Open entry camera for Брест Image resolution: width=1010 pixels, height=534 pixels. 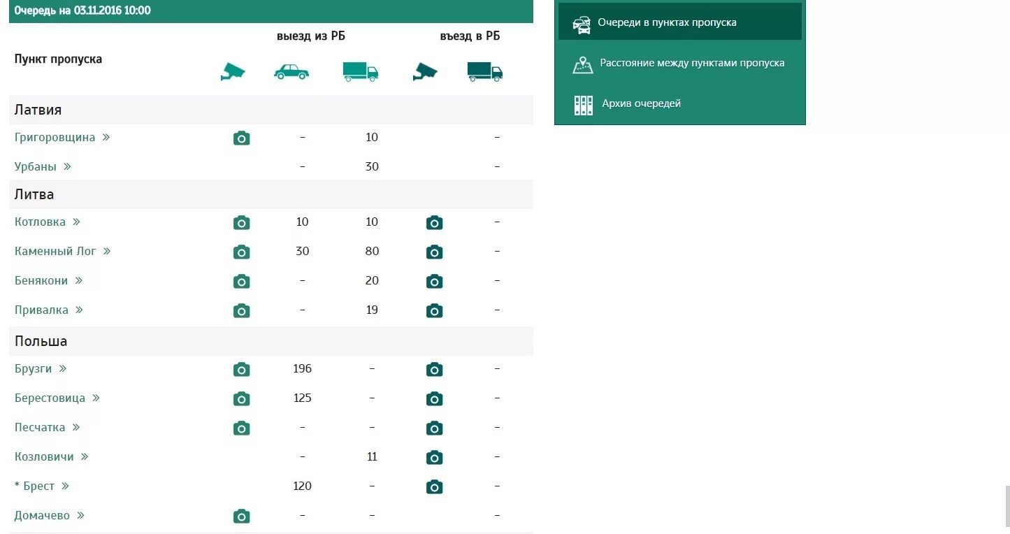tap(434, 487)
